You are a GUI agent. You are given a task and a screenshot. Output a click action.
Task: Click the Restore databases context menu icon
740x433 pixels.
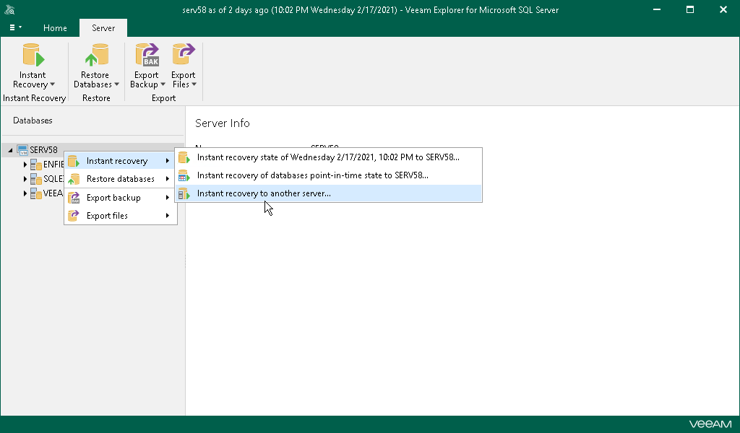tap(74, 179)
